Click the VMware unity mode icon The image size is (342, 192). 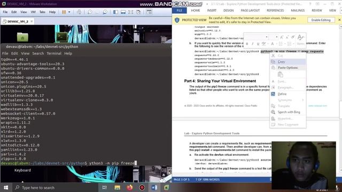tap(138, 12)
